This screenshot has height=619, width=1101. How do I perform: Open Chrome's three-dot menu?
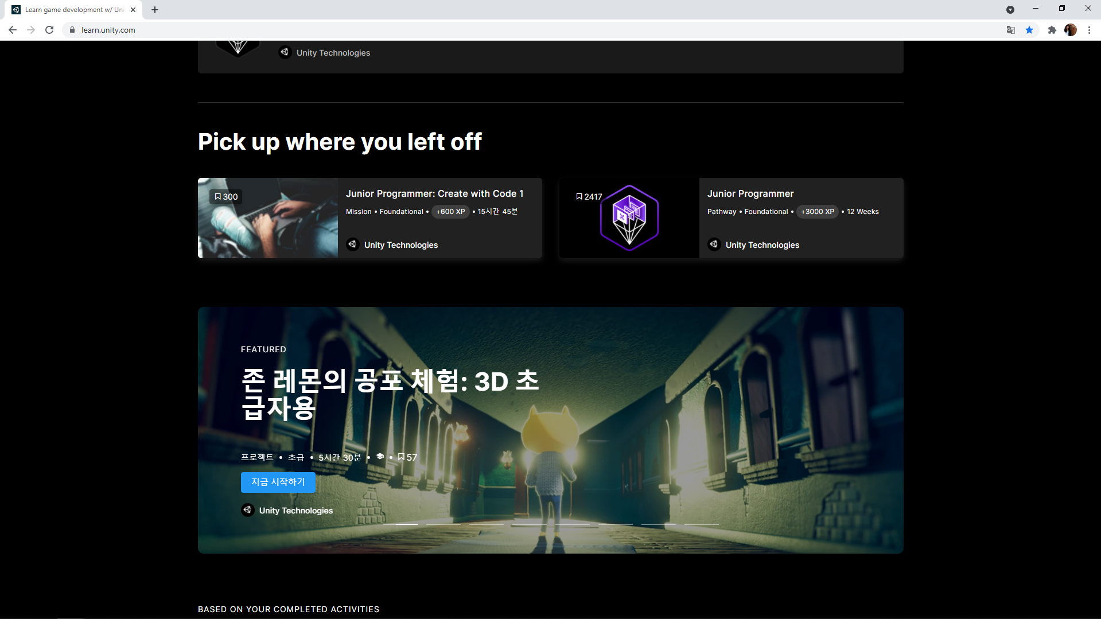(x=1089, y=30)
